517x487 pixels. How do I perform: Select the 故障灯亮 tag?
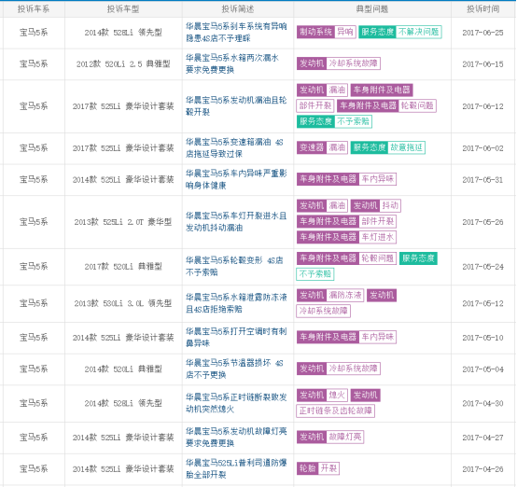[x=345, y=437]
